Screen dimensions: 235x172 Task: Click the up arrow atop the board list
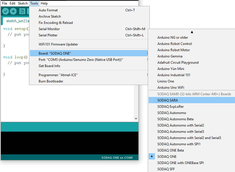point(192,32)
